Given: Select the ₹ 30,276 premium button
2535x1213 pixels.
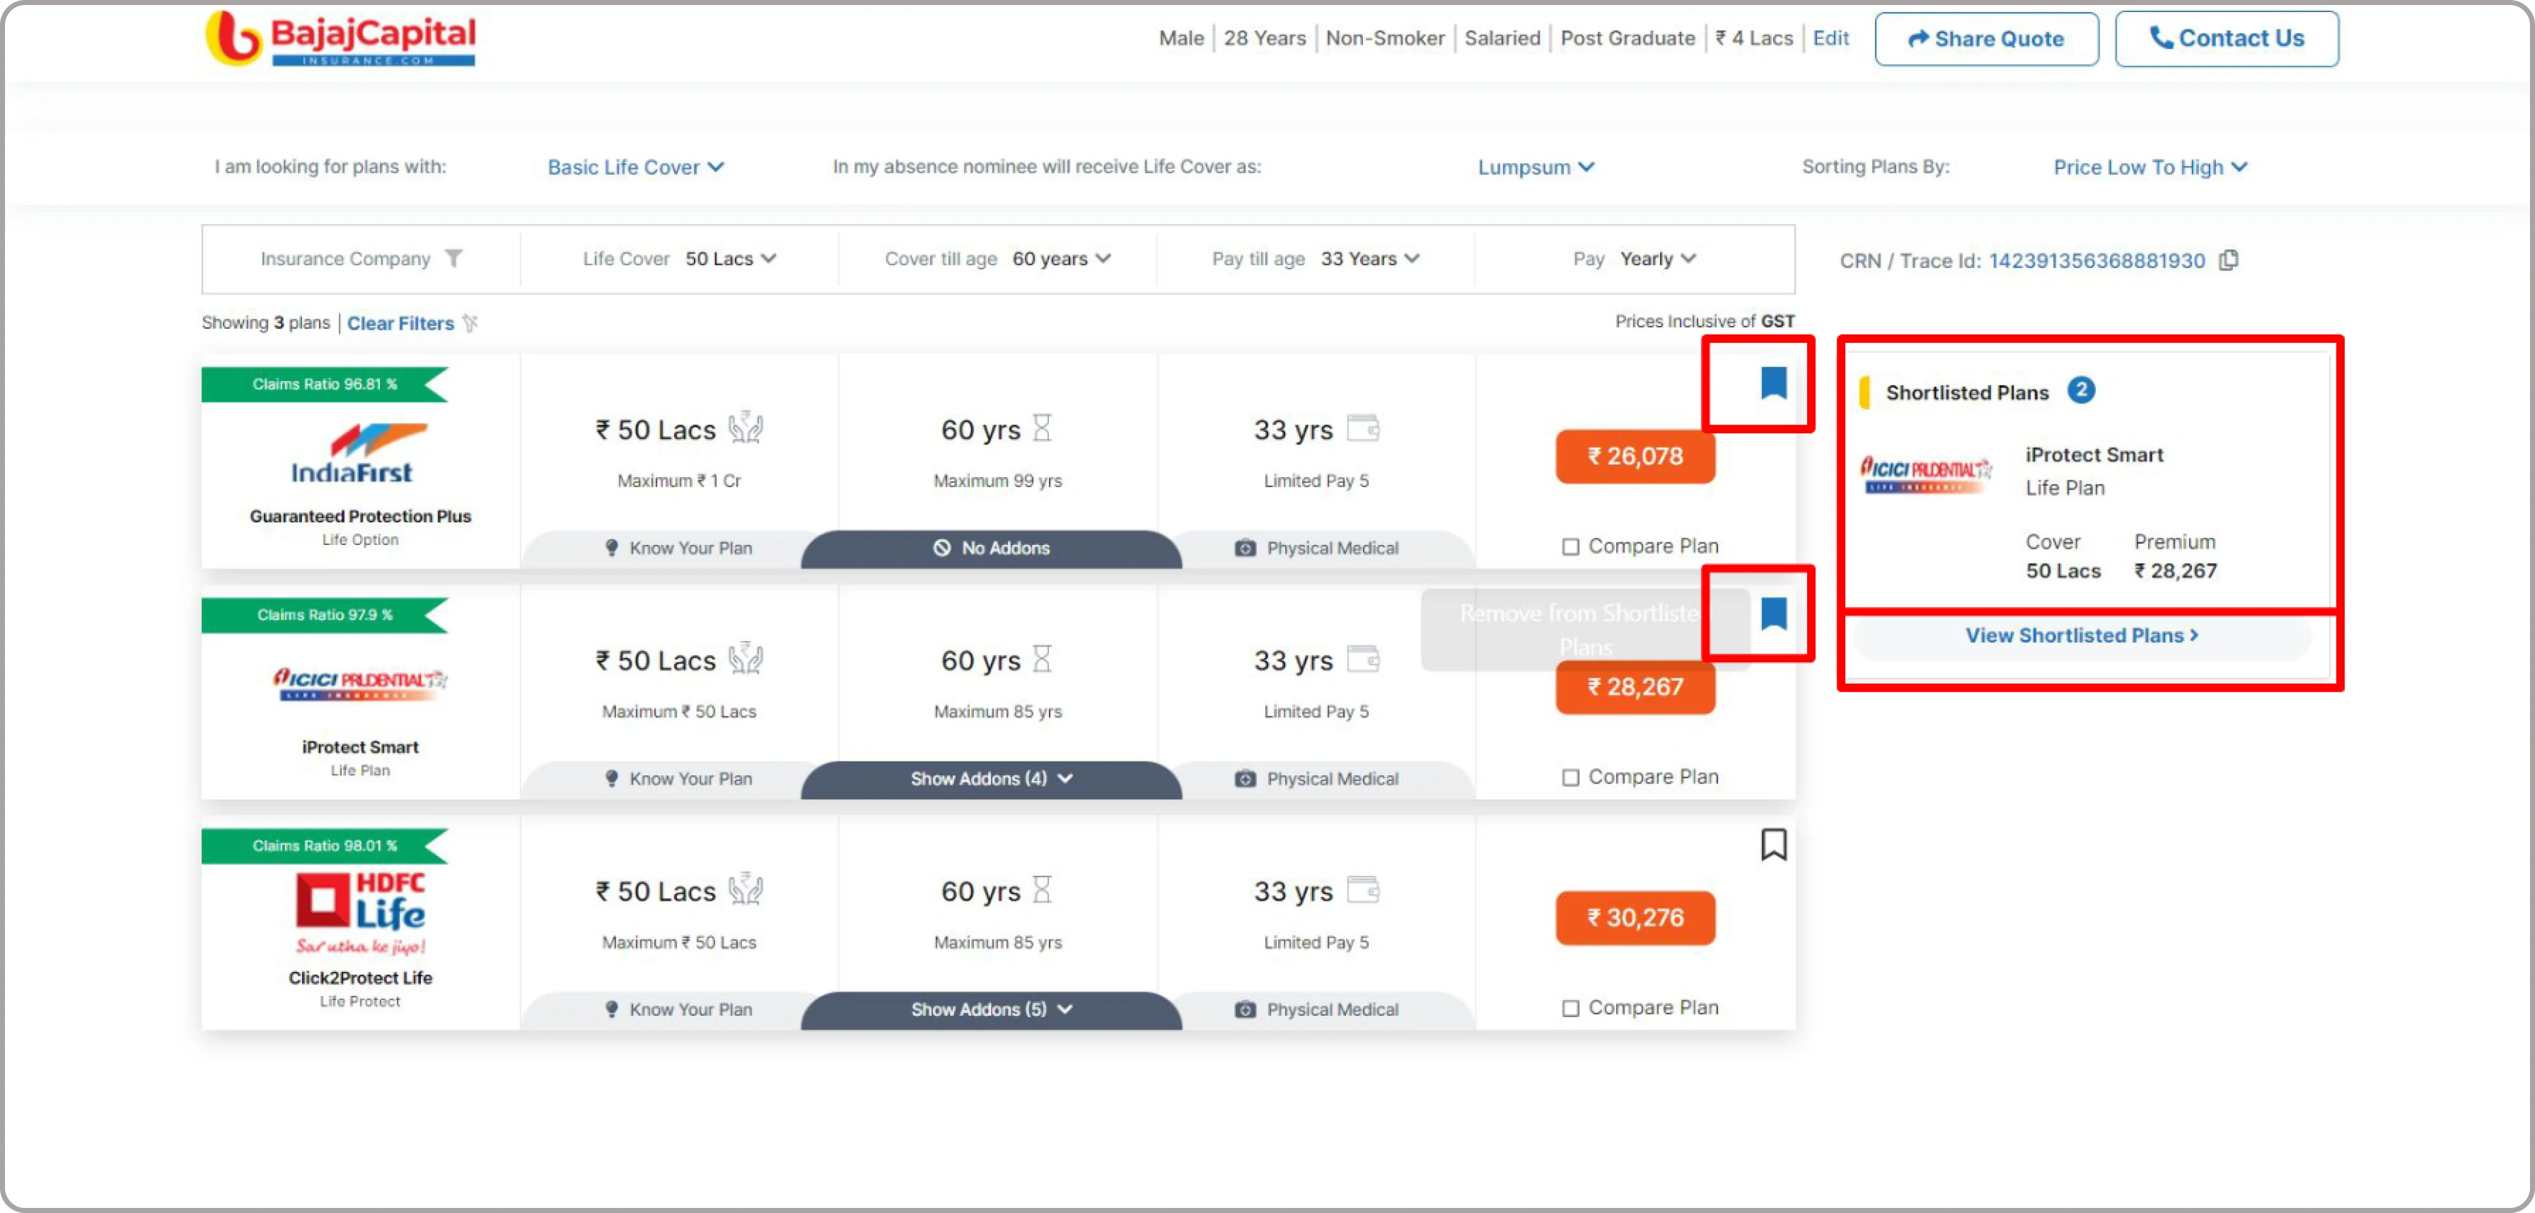Looking at the screenshot, I should coord(1634,918).
